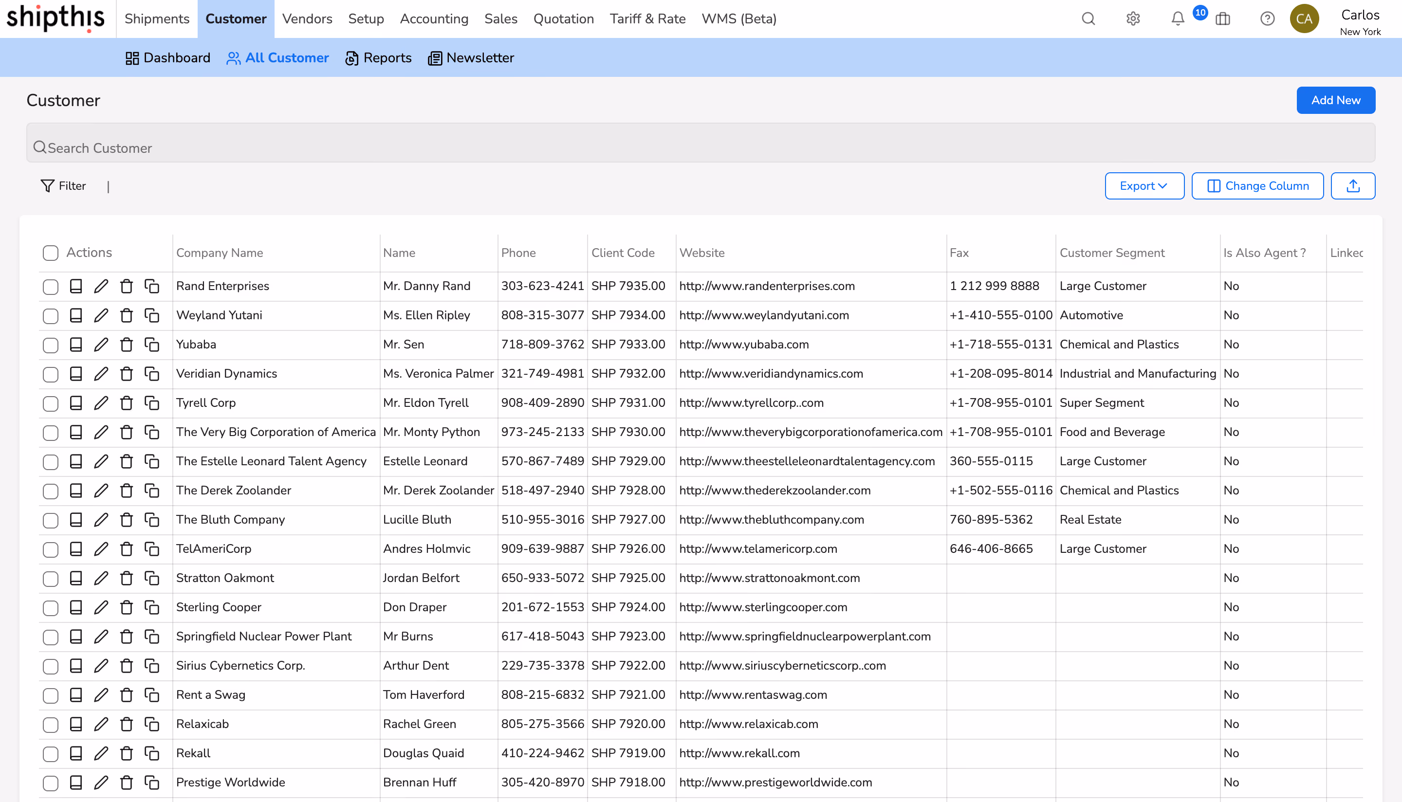Open the Sales menu
Image resolution: width=1402 pixels, height=802 pixels.
[501, 18]
